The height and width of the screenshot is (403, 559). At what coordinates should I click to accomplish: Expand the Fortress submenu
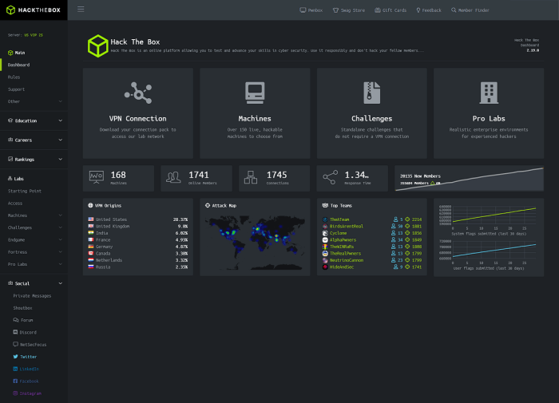click(x=34, y=252)
